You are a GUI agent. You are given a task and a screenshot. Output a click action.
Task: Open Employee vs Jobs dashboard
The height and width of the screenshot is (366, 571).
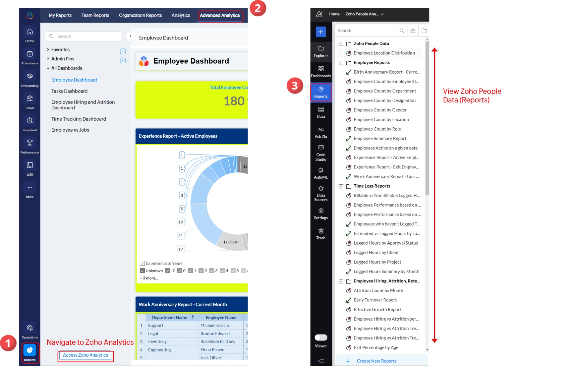tap(70, 130)
